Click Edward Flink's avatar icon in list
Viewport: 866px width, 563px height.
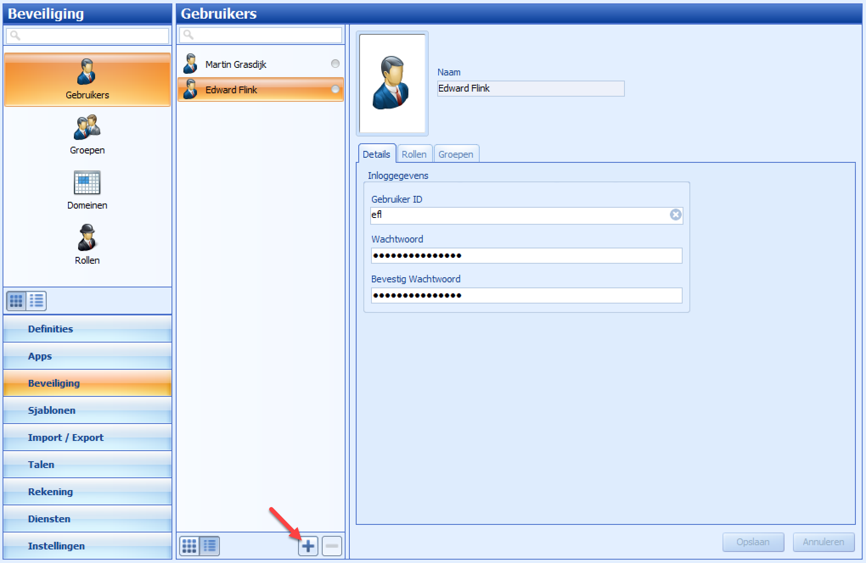point(190,89)
